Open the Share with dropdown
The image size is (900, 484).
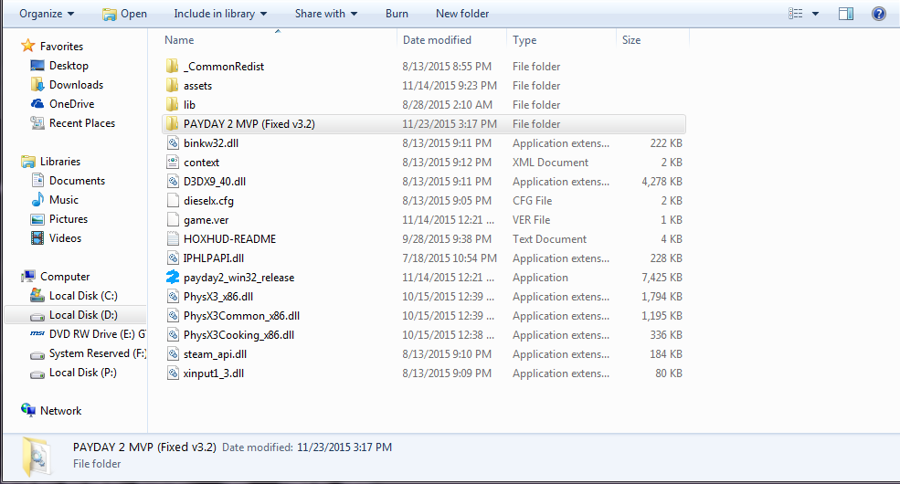(326, 14)
